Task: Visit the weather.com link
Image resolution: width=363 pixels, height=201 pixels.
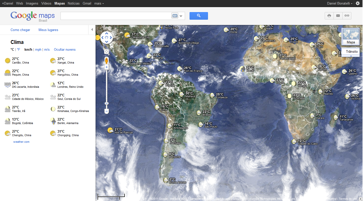Action: point(21,142)
